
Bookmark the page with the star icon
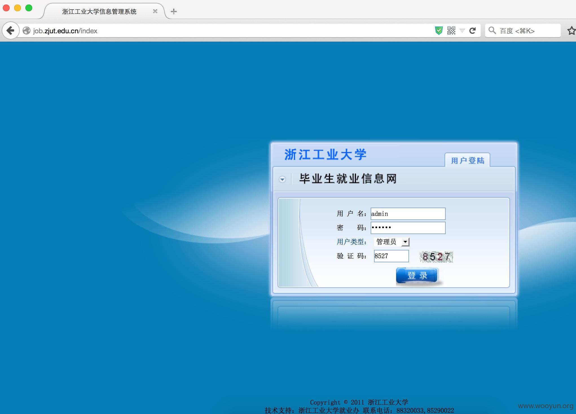571,30
